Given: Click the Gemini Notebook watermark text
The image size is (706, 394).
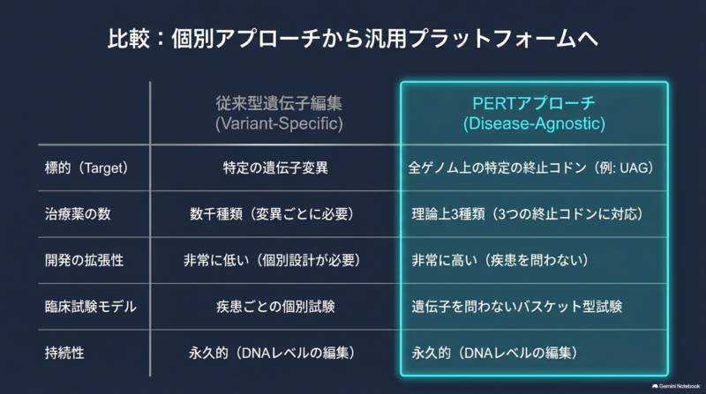Looking at the screenshot, I should tap(680, 386).
